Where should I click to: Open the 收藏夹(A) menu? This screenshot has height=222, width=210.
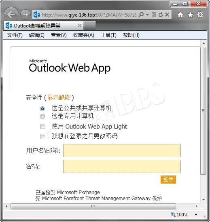(x=84, y=35)
